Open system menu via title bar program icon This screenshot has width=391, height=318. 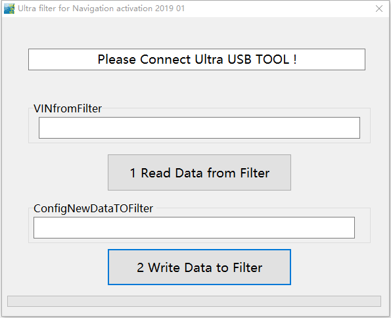pos(9,9)
